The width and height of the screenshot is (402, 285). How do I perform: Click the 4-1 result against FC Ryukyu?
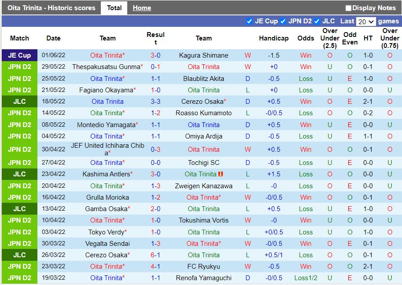[155, 267]
